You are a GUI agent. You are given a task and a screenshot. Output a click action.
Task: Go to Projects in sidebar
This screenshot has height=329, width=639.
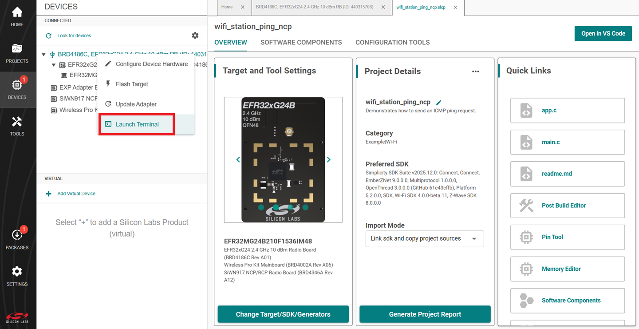tap(17, 53)
